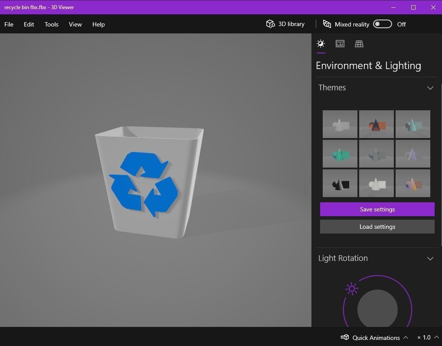Select the bright green shapes theme

point(340,154)
